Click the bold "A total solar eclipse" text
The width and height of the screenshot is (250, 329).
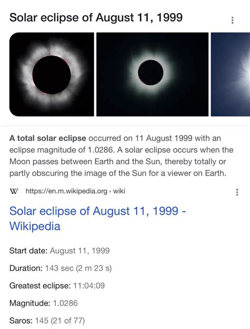[47, 138]
